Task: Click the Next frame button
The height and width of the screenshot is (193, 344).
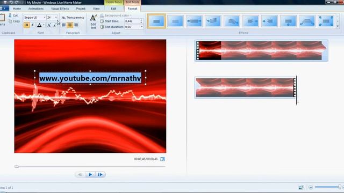Action: coord(101,174)
